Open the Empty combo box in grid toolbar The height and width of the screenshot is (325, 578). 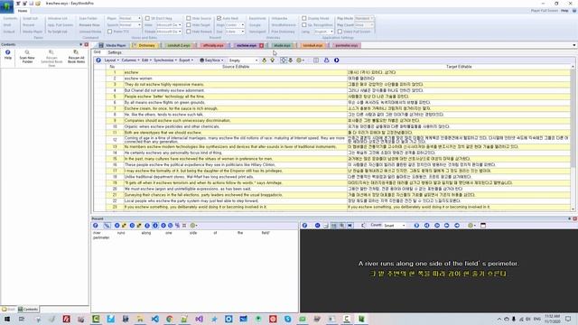coord(243,60)
